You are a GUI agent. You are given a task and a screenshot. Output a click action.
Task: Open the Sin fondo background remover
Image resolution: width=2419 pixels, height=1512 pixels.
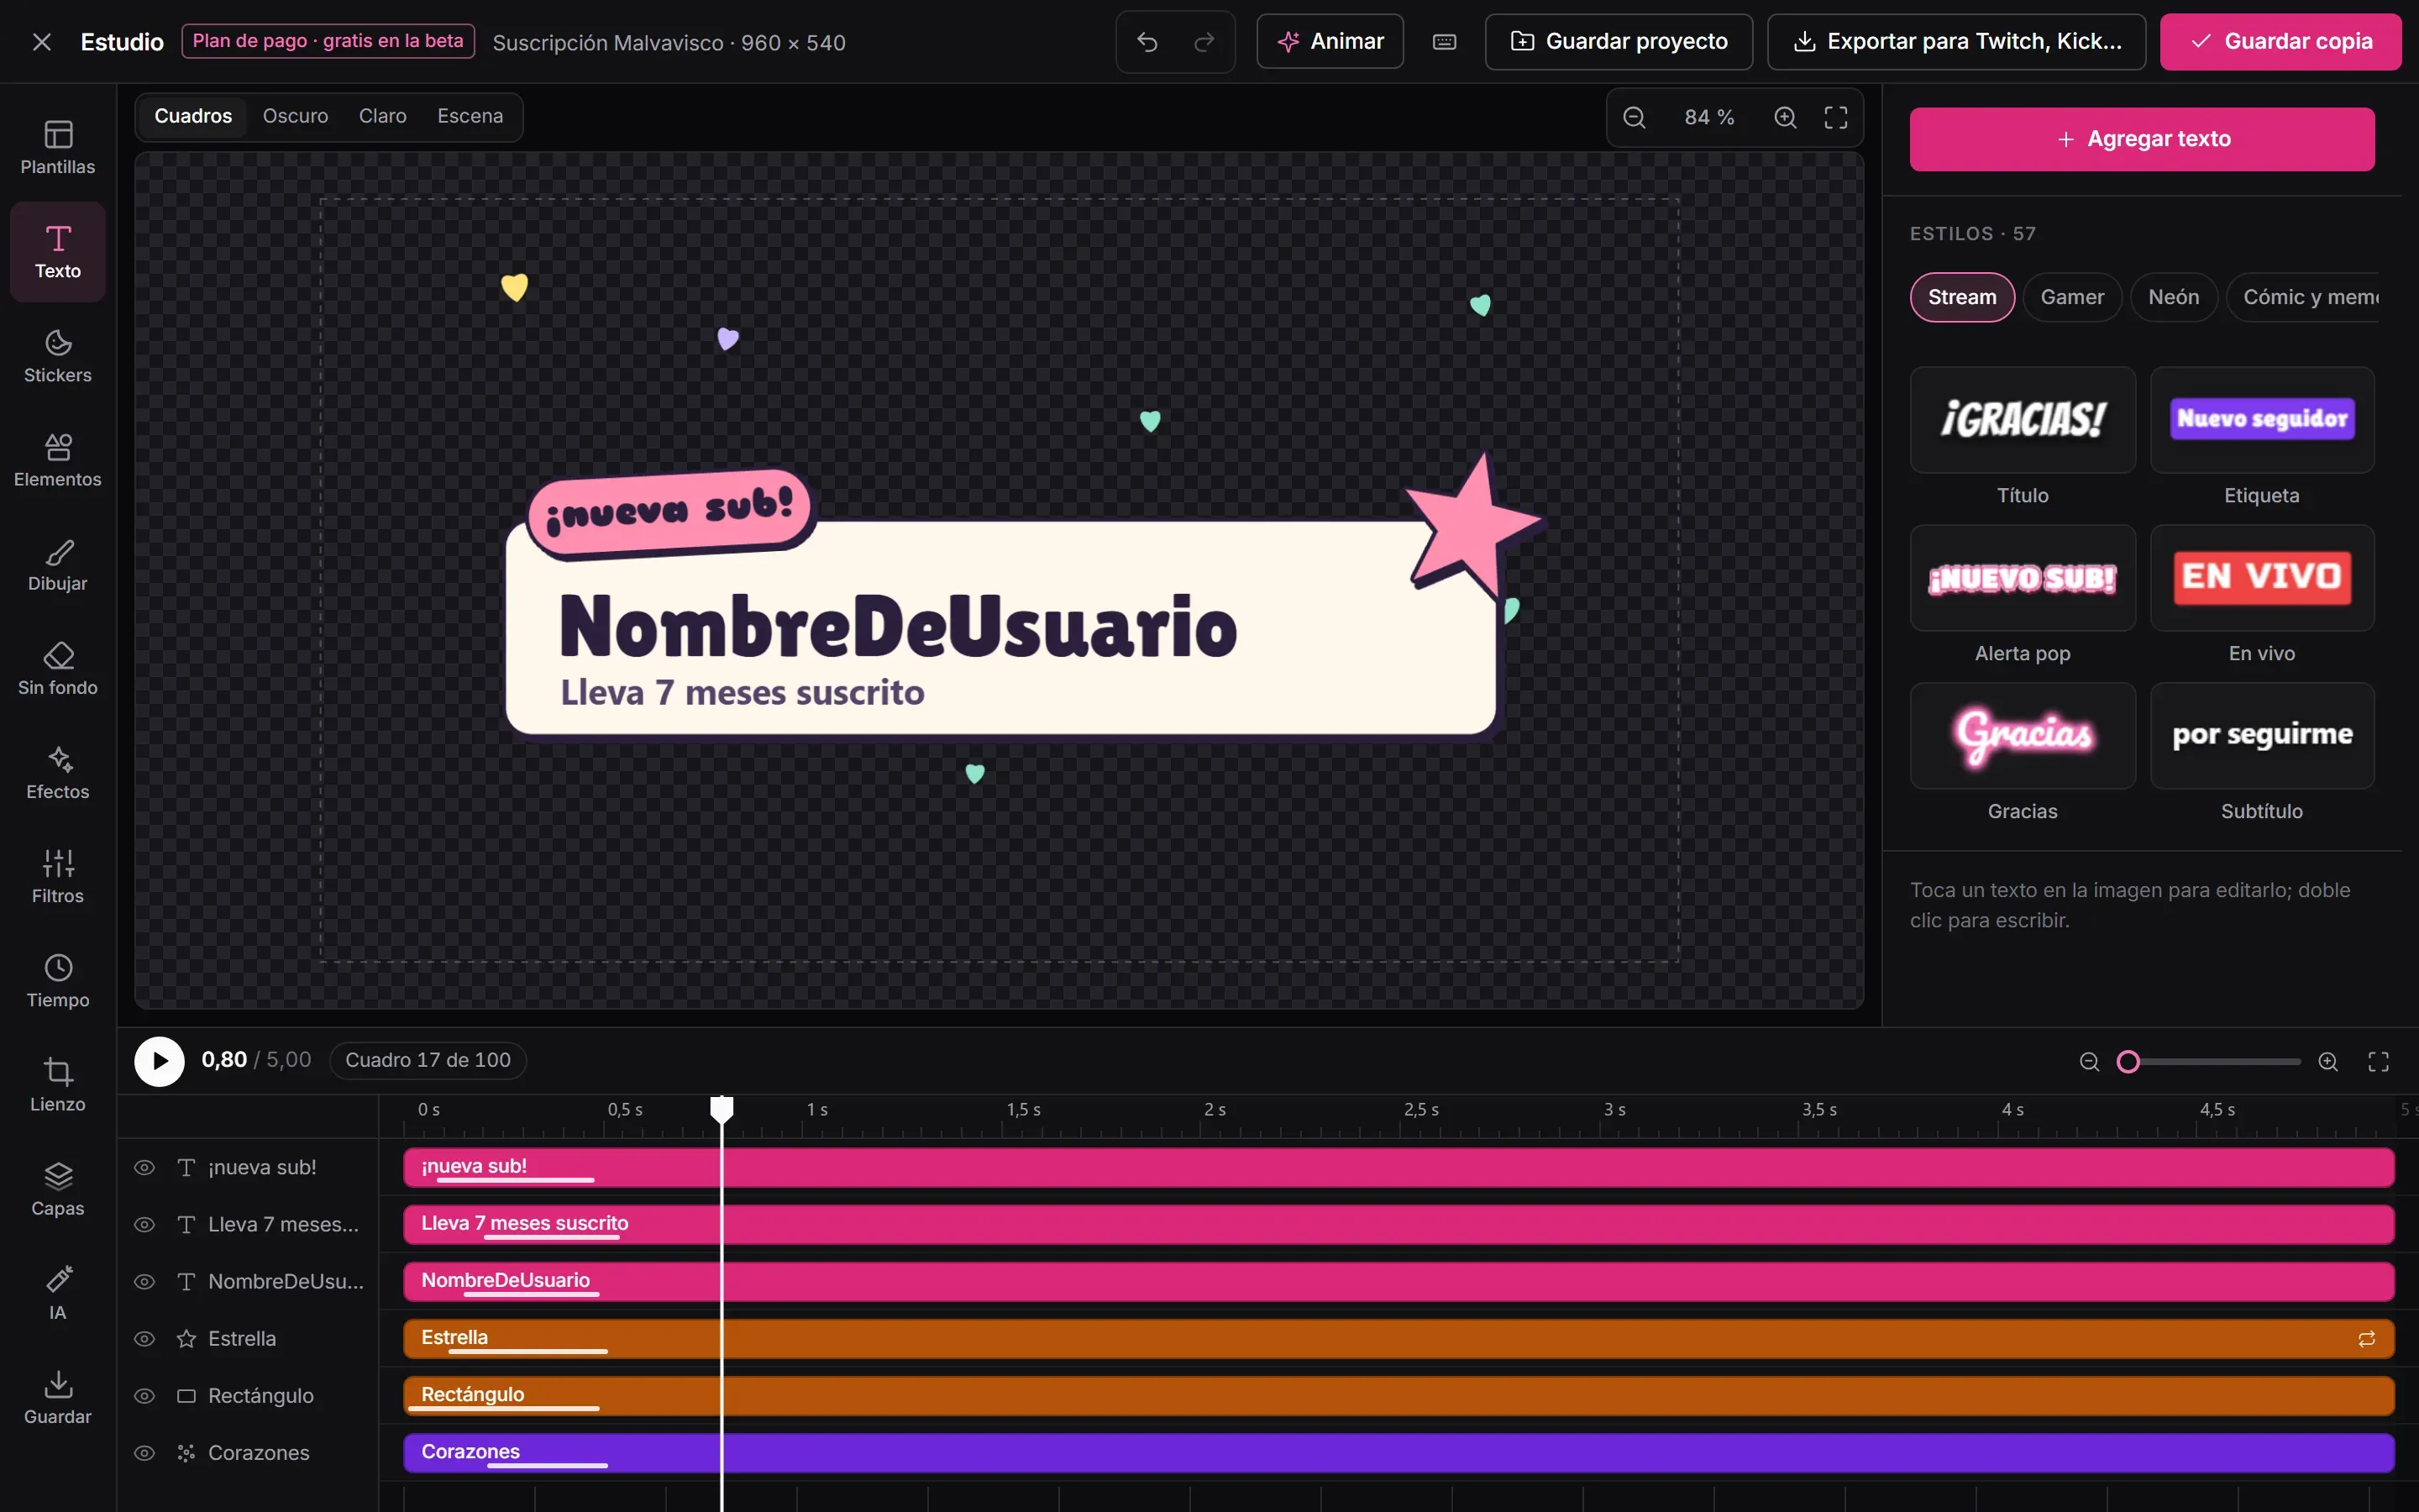tap(58, 669)
